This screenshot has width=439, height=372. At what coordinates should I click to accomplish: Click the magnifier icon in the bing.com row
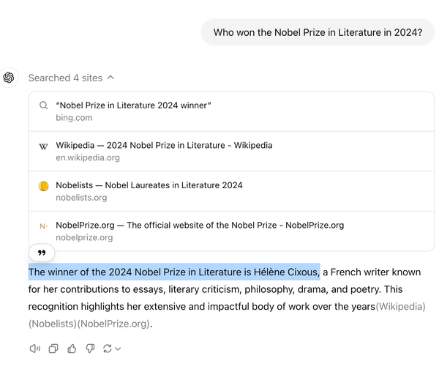click(44, 105)
